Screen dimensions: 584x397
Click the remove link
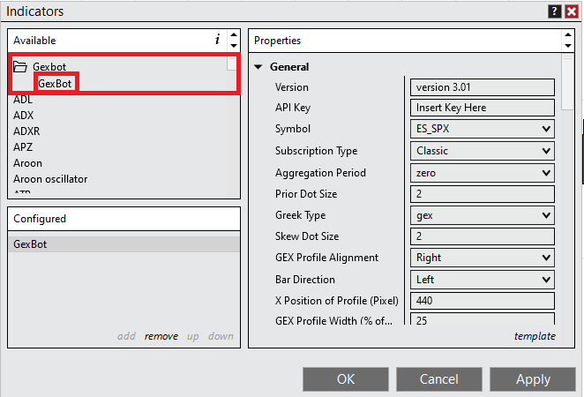click(161, 336)
